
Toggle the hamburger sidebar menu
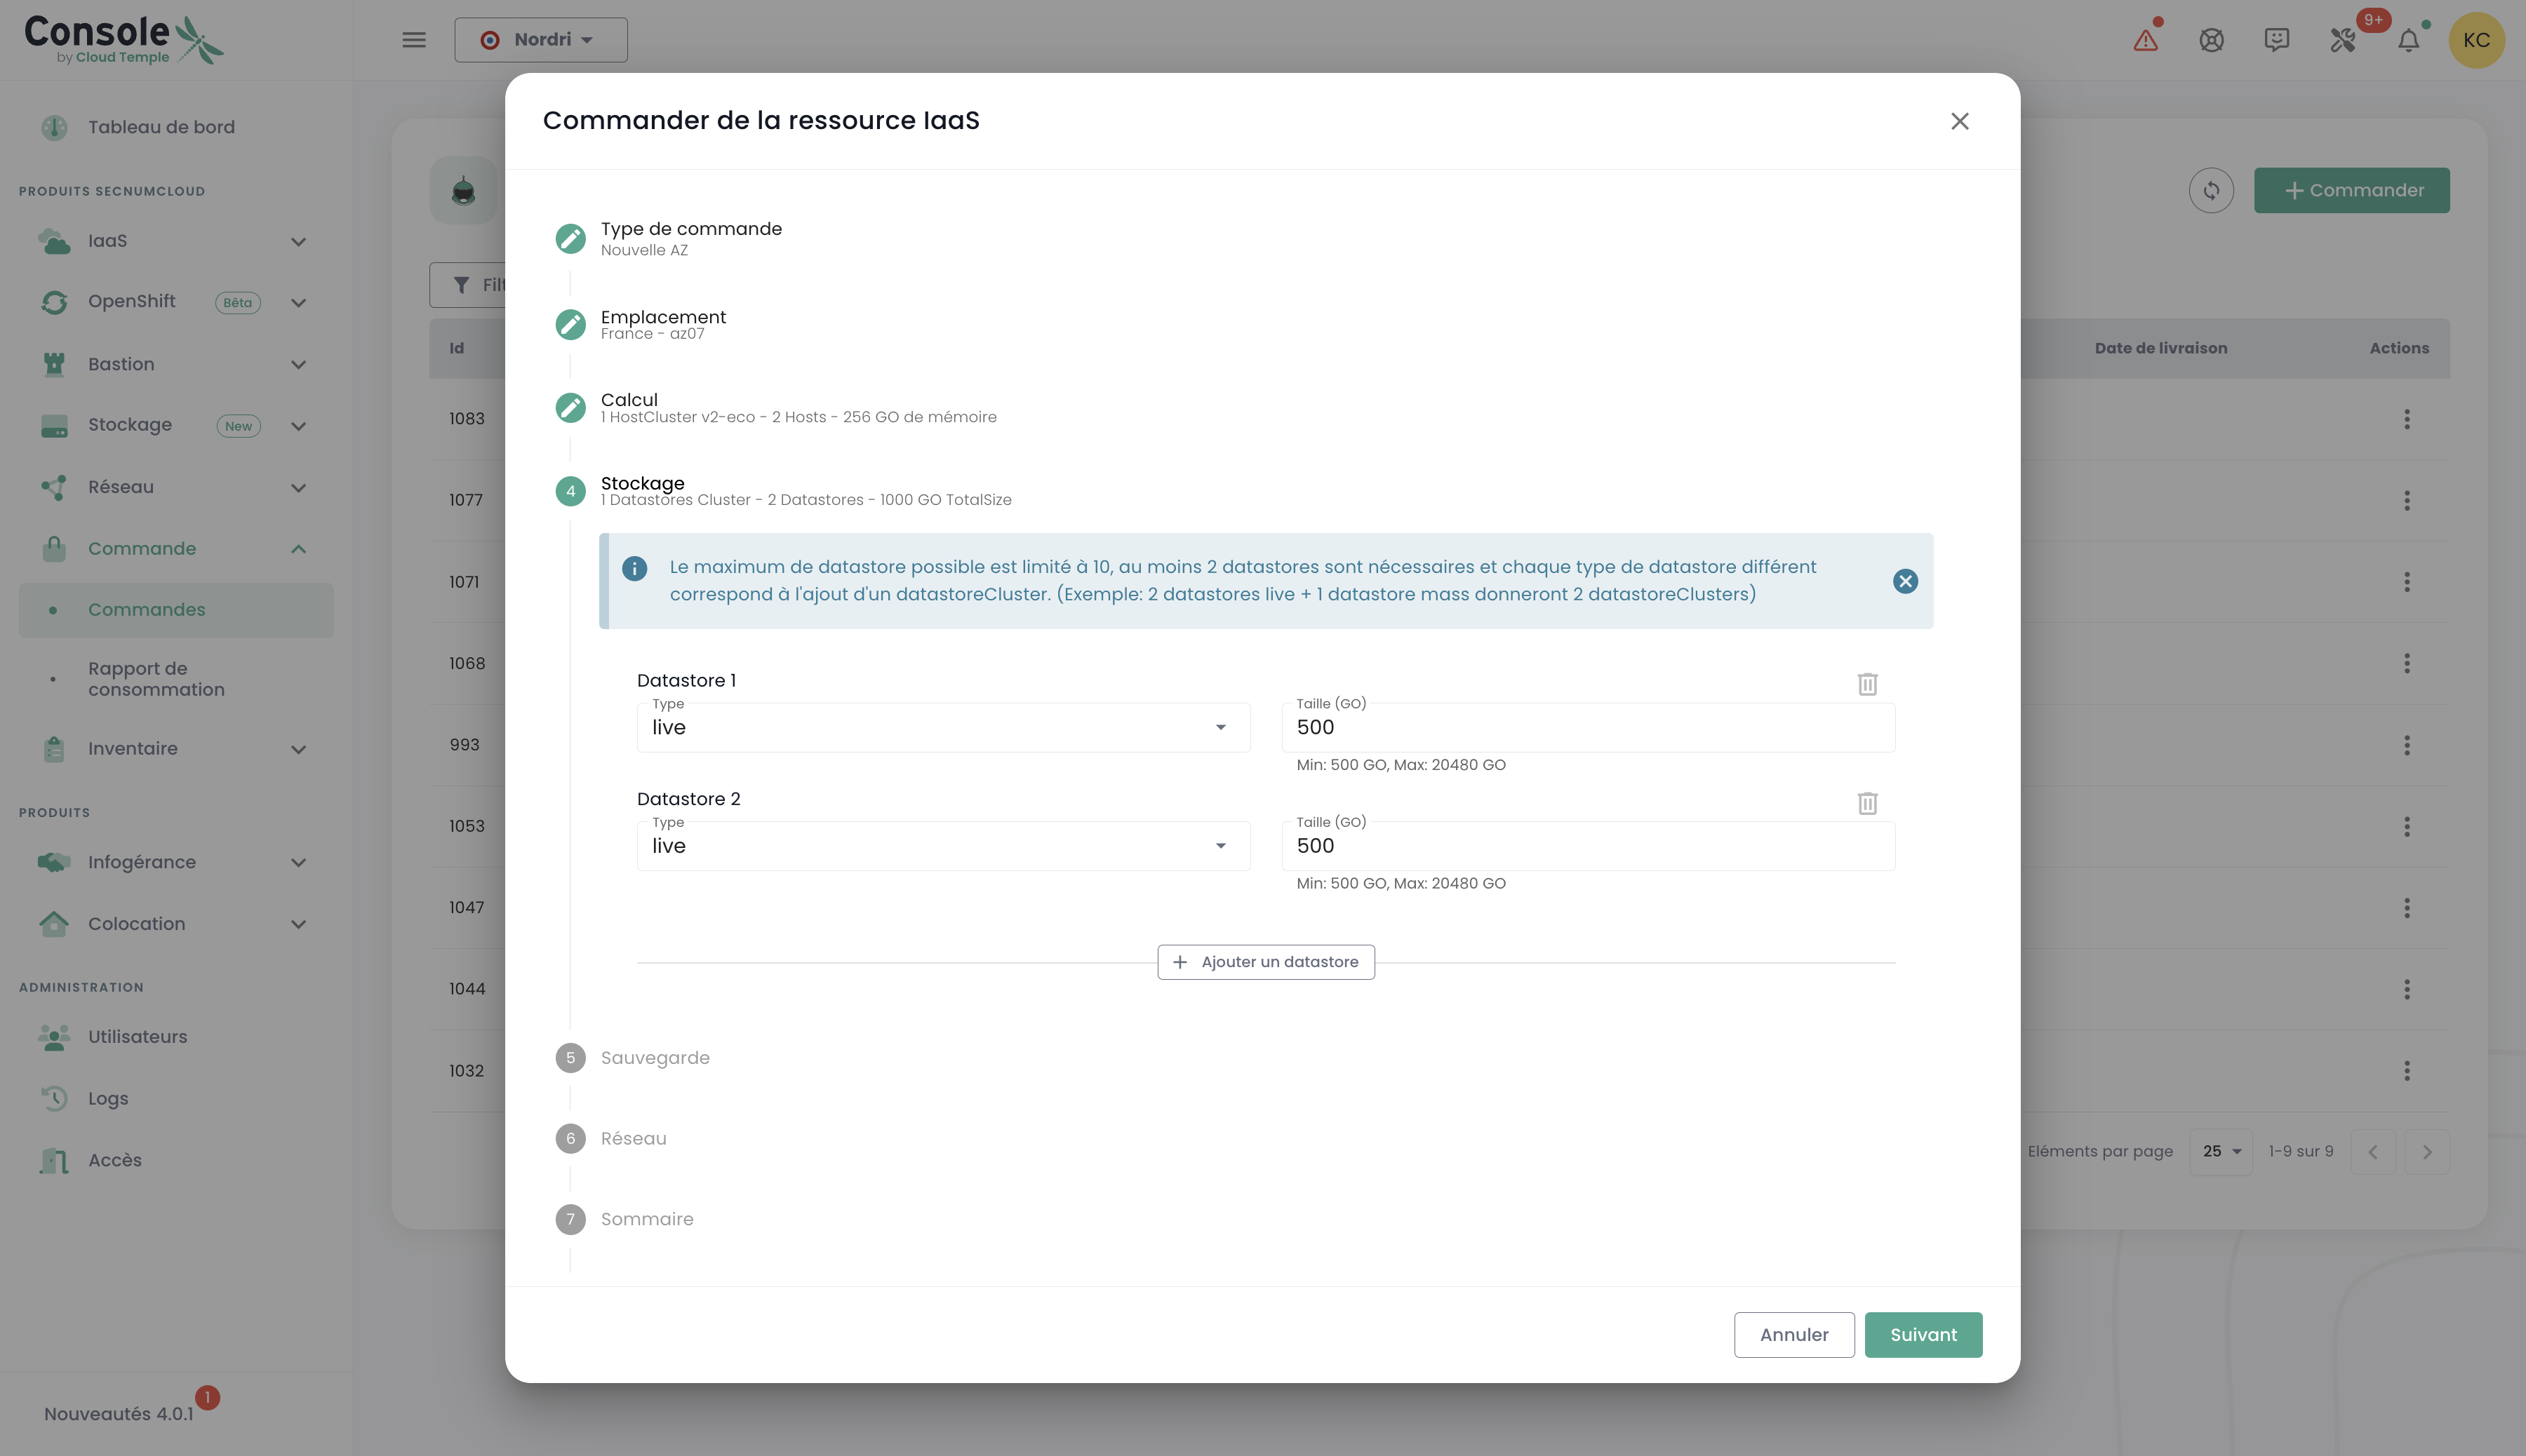[x=413, y=40]
